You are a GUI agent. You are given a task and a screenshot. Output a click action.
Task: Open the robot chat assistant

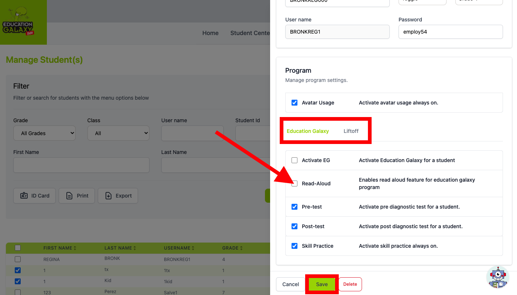click(x=498, y=277)
